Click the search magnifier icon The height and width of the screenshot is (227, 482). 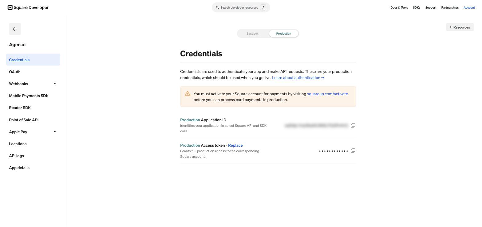[217, 7]
